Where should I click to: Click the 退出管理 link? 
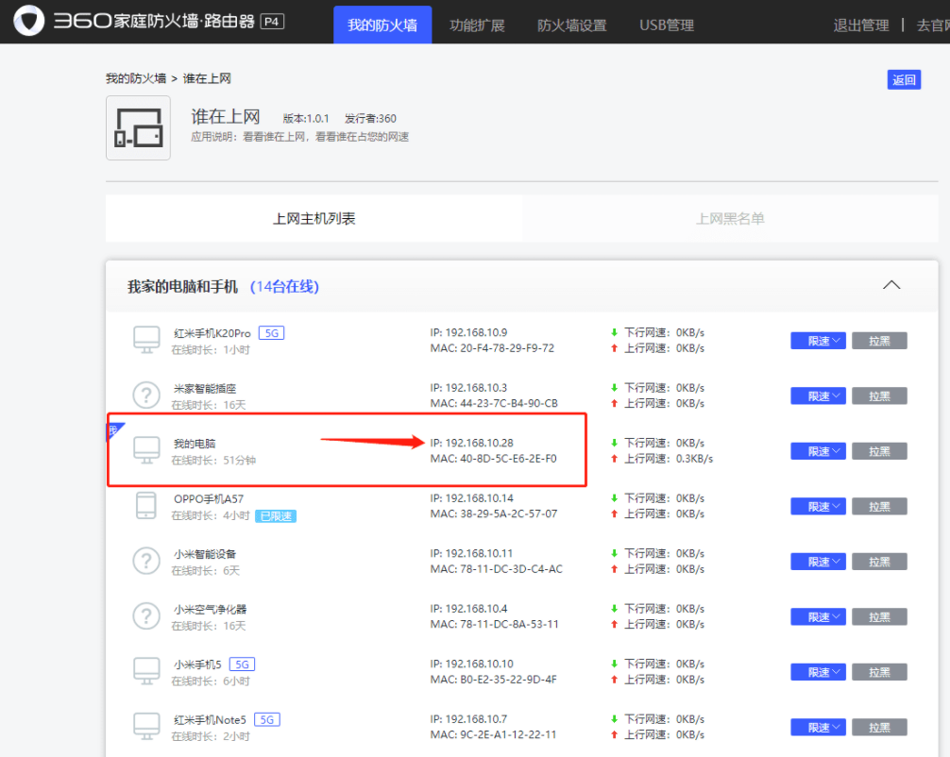click(x=860, y=25)
